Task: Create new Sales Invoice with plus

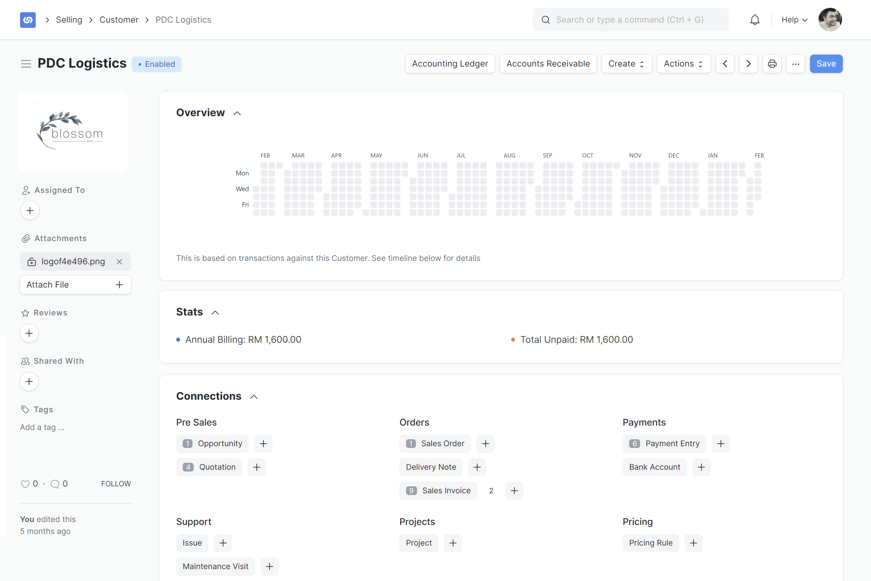Action: click(514, 491)
